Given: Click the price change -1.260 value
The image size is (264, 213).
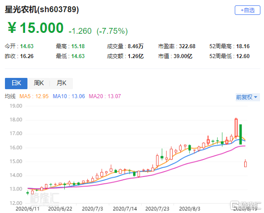Looking at the screenshot, I should click(80, 31).
